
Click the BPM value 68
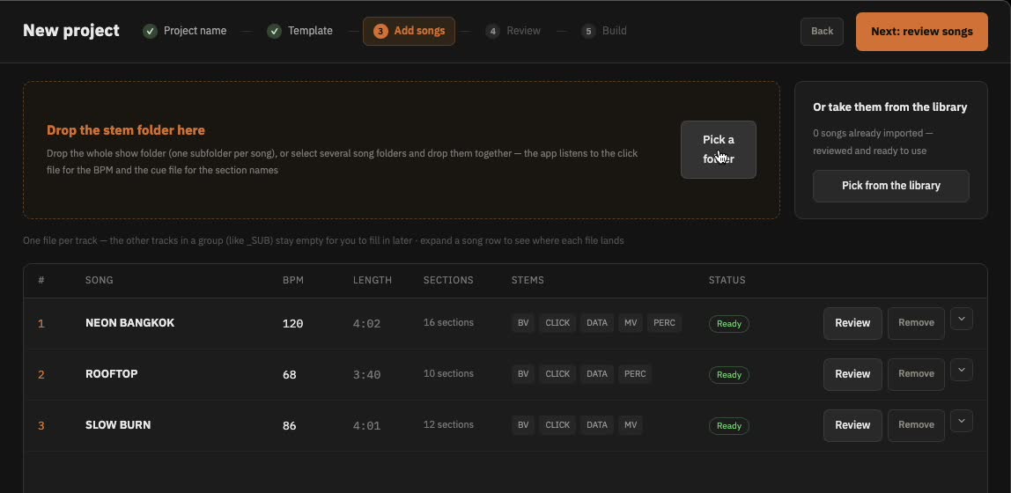(x=290, y=374)
